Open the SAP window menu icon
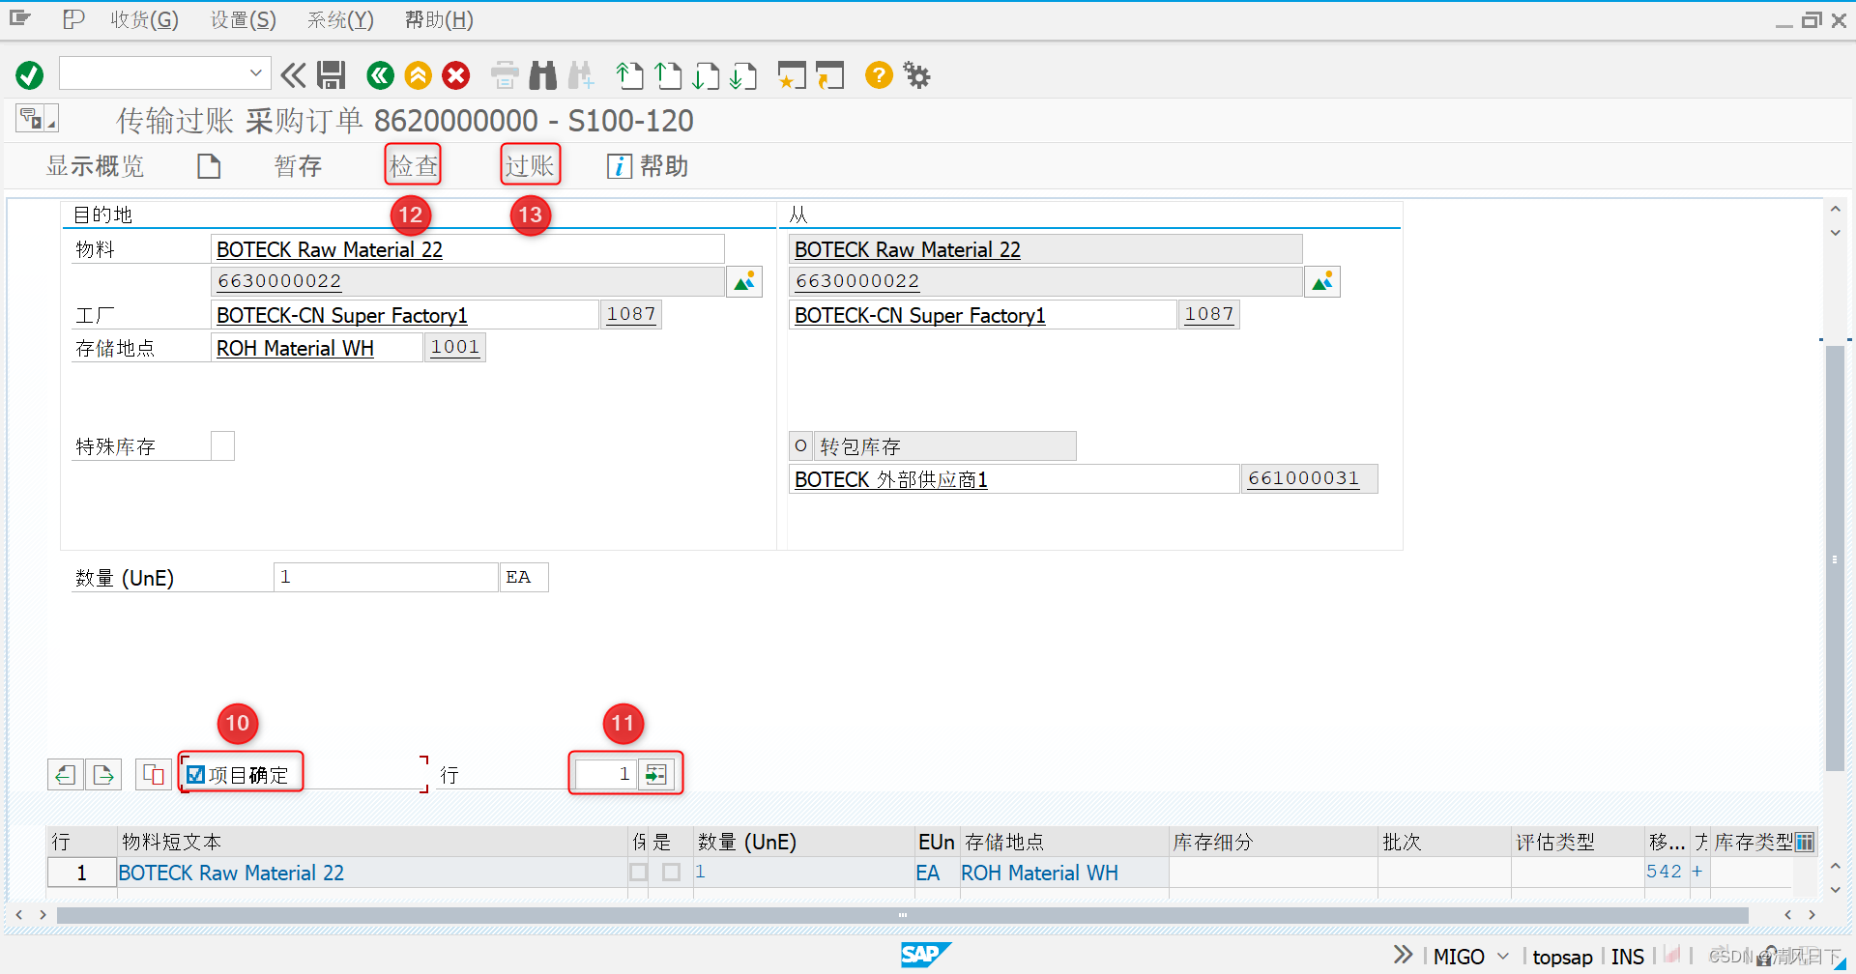Image resolution: width=1856 pixels, height=974 pixels. point(20,18)
